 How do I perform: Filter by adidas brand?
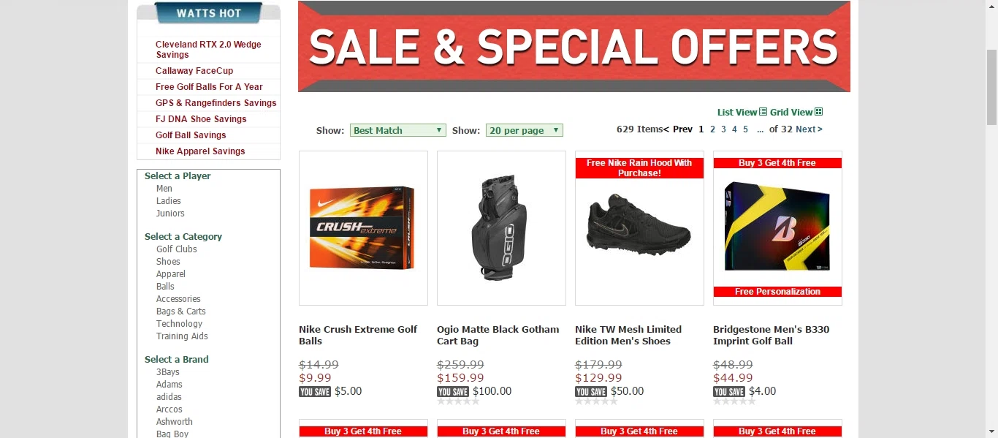click(169, 397)
